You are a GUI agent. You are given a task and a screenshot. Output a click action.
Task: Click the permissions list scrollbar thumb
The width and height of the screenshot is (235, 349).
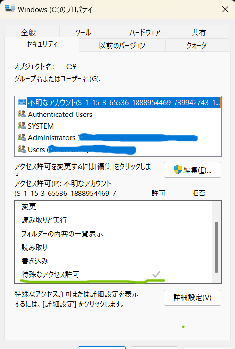216,247
